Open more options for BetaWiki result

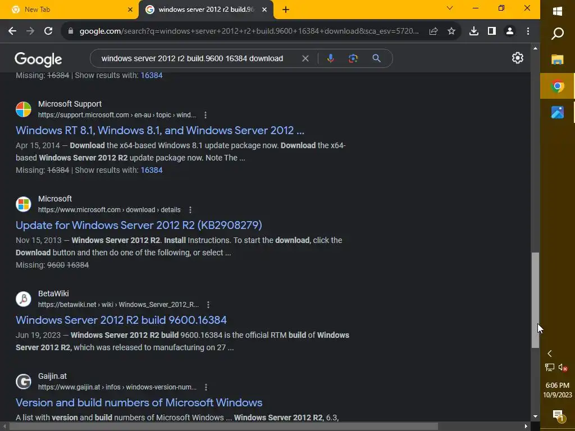tap(208, 305)
